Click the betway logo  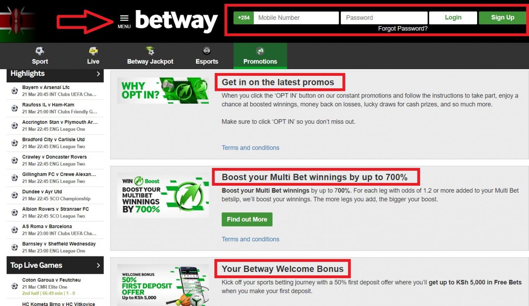(177, 21)
